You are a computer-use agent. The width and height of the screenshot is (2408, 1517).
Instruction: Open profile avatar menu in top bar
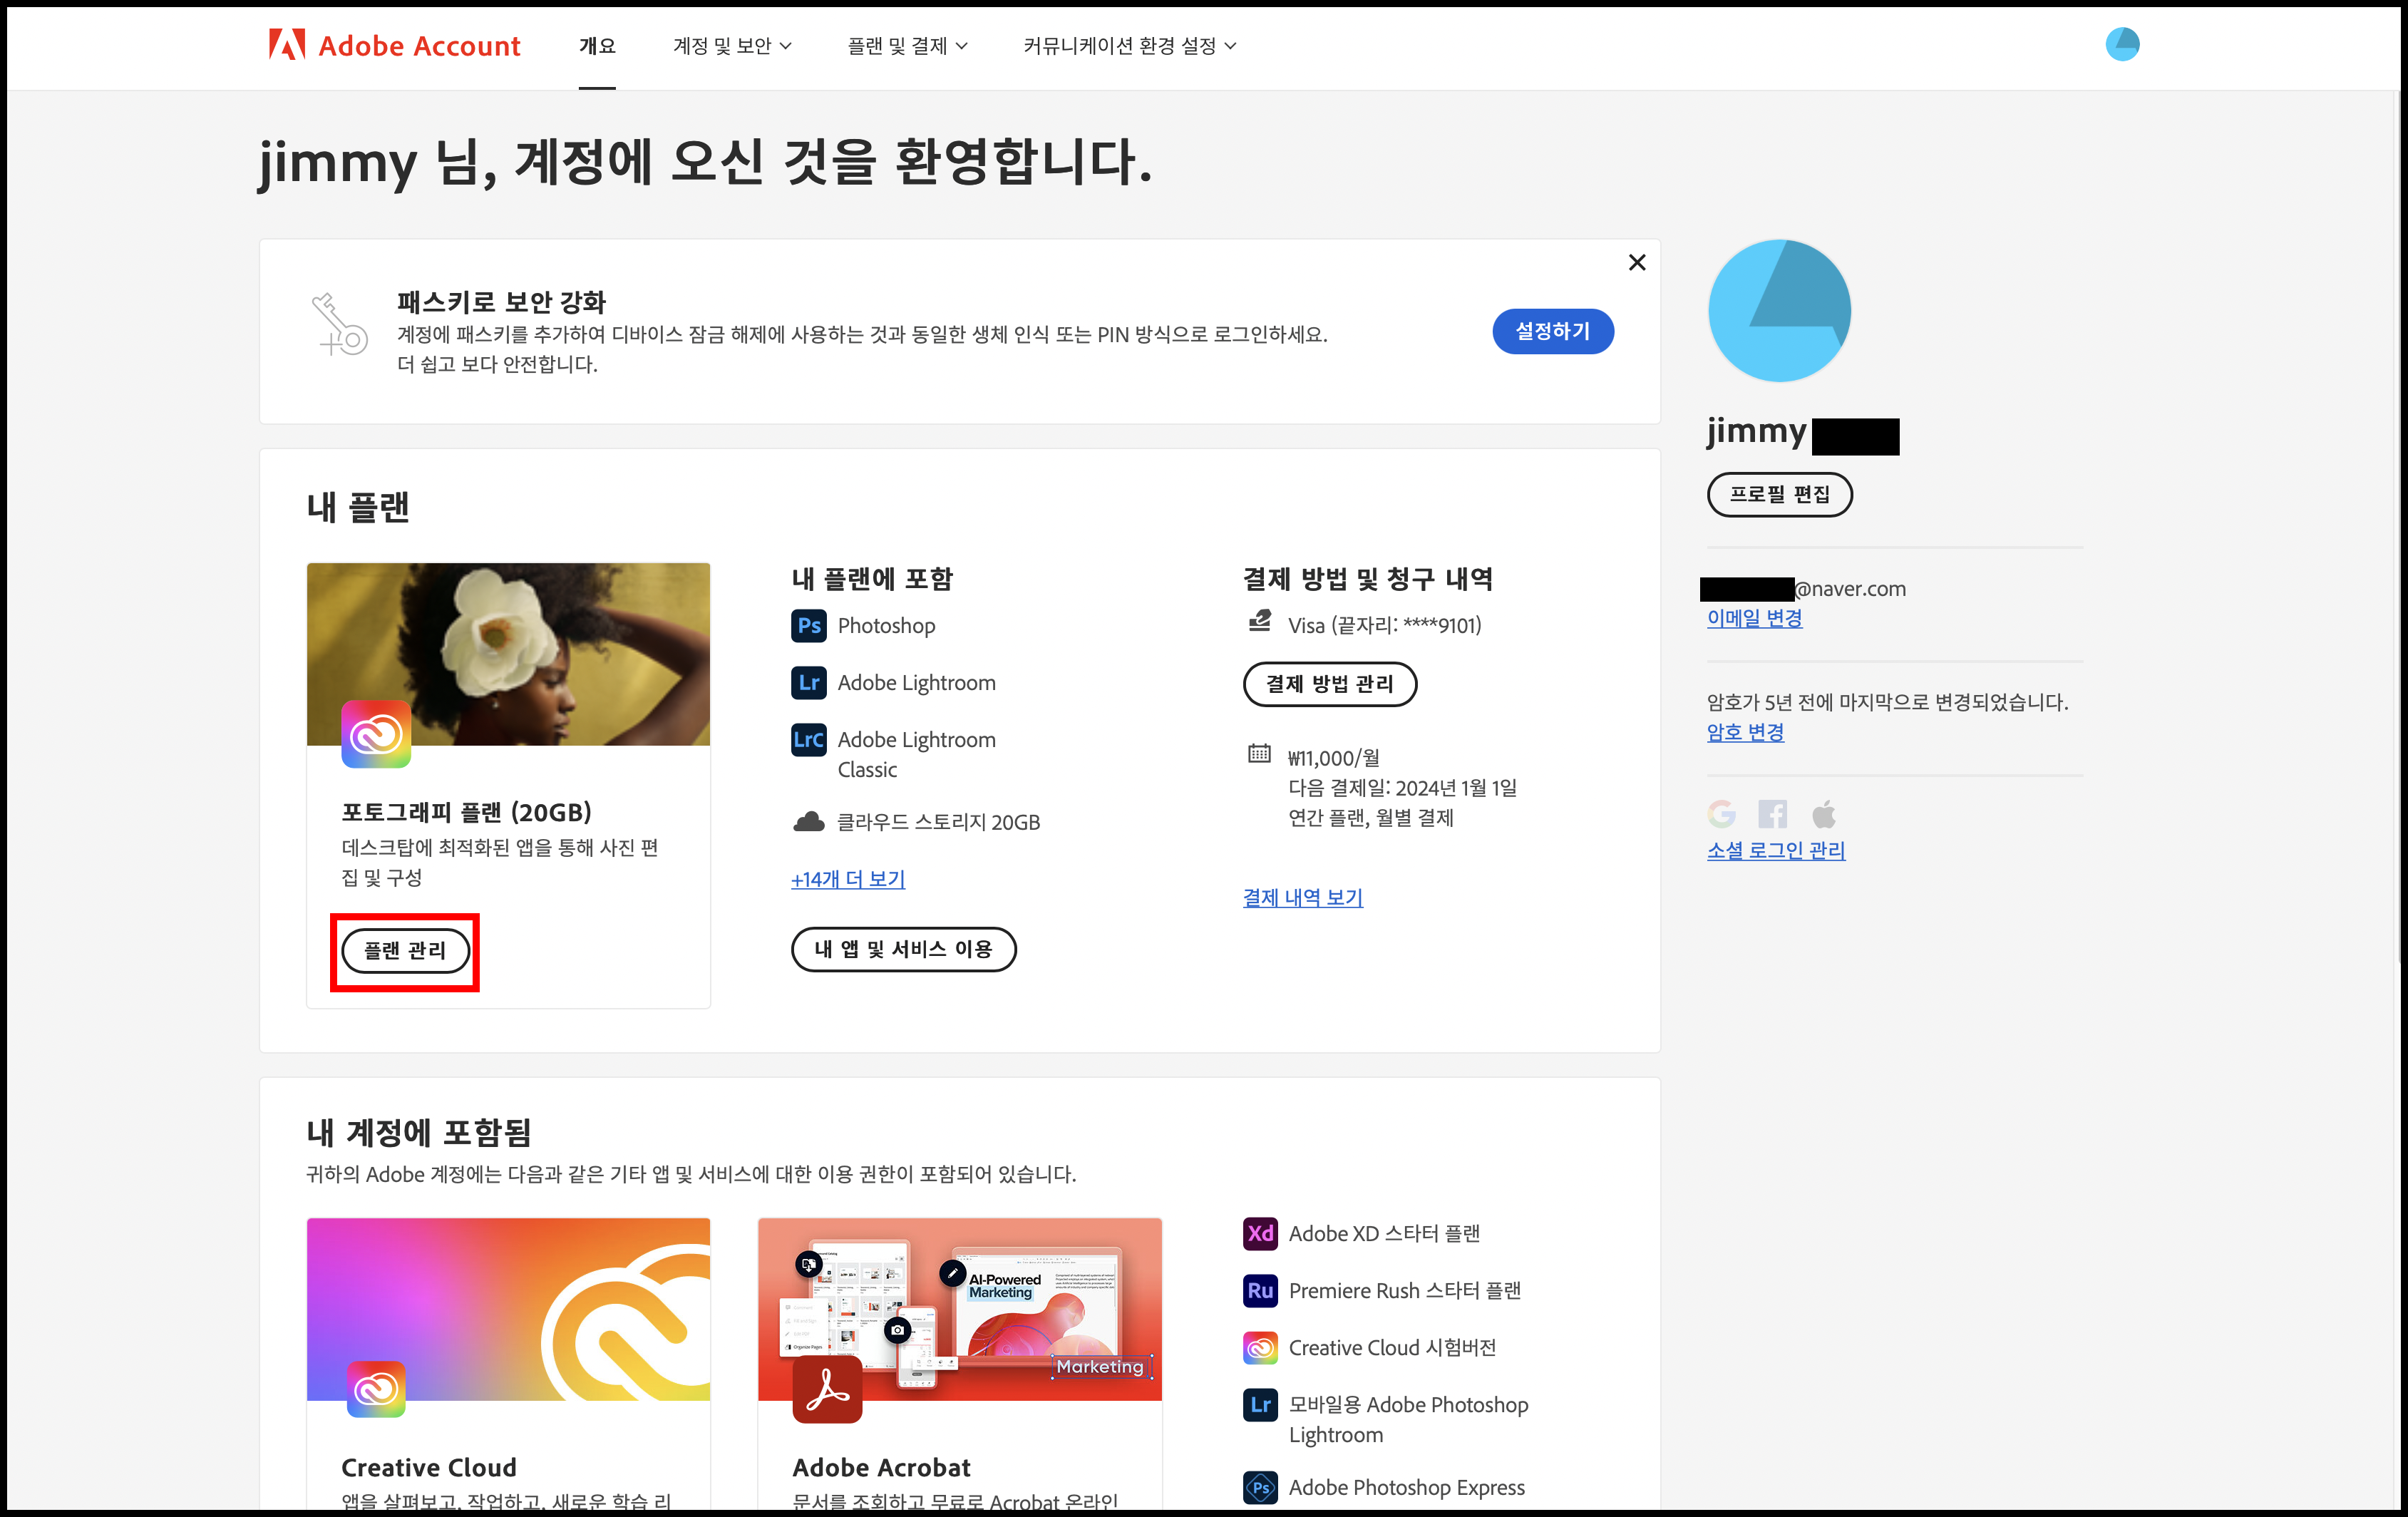click(x=2121, y=45)
